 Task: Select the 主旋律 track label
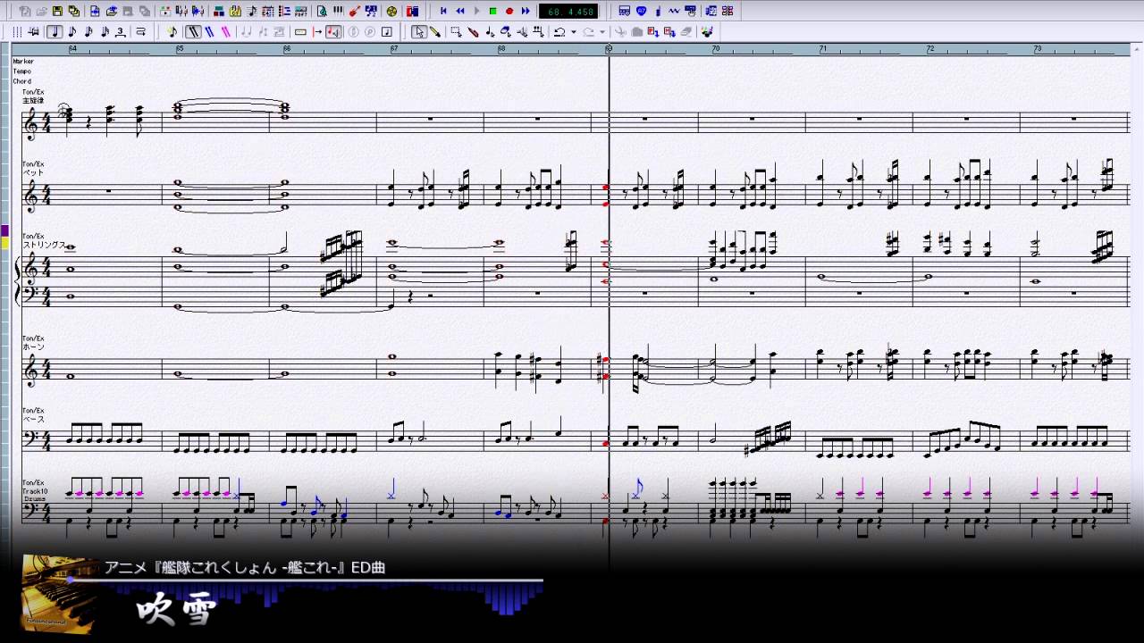point(33,101)
